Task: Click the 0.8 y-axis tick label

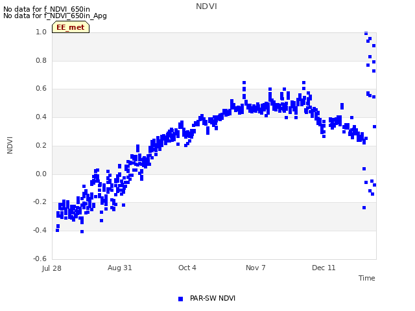Action: click(x=41, y=60)
